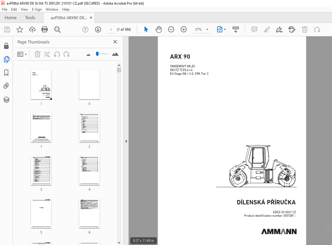Rotate thumbnails clockwise
The height and width of the screenshot is (245, 332).
pos(67,54)
